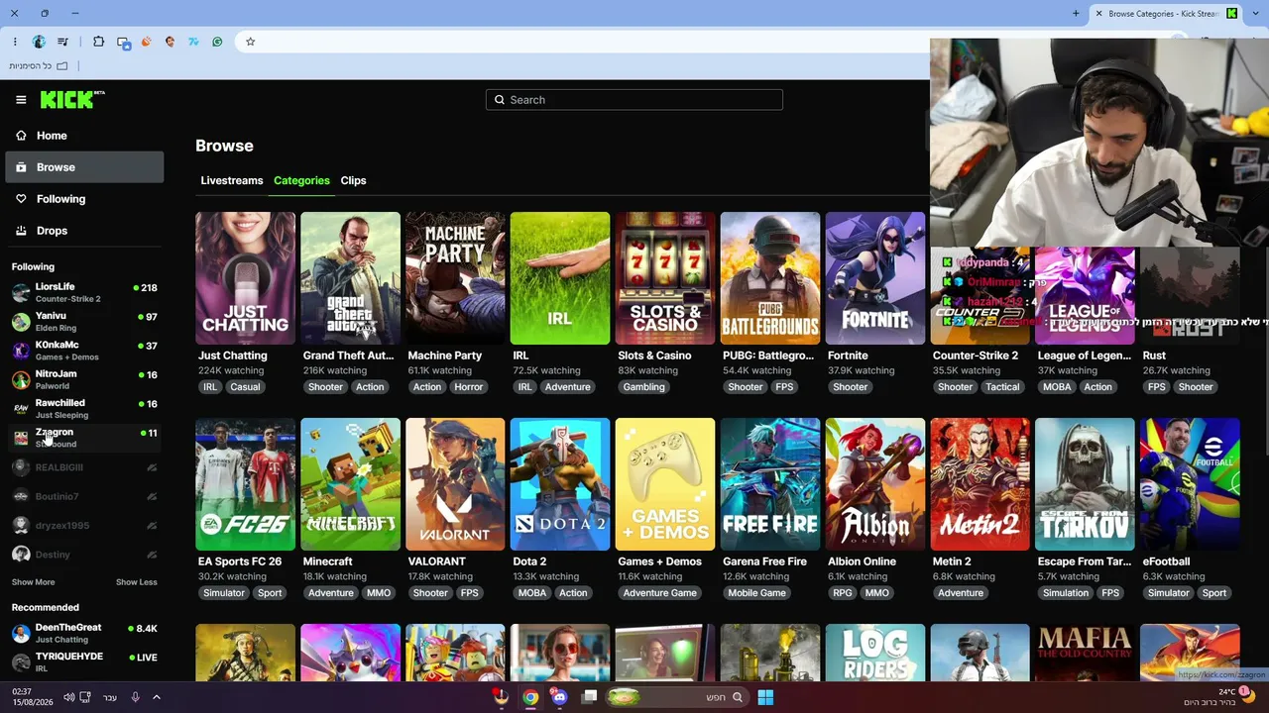Image resolution: width=1269 pixels, height=713 pixels.
Task: Switch to the Clips tab
Action: tap(353, 180)
